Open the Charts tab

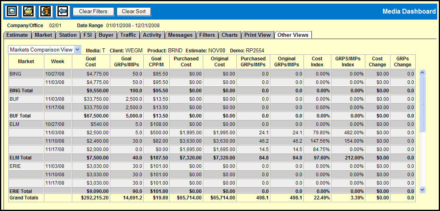click(230, 35)
